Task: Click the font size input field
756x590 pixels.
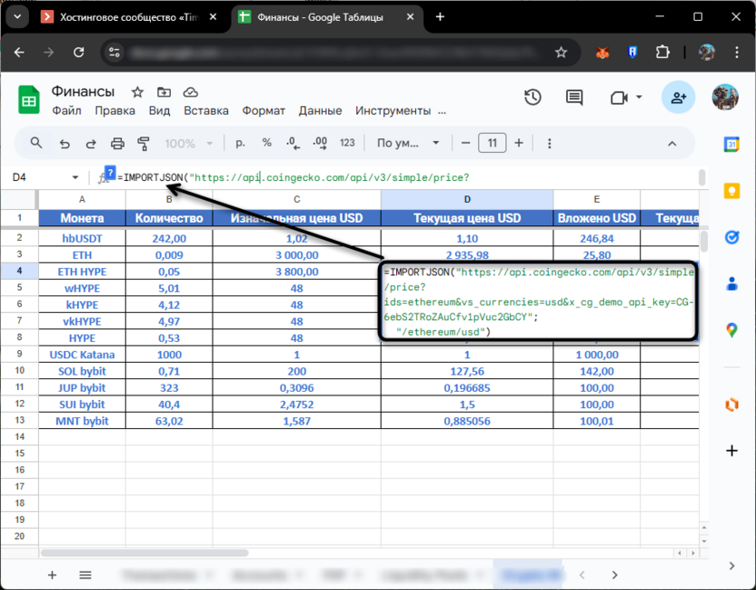Action: pyautogui.click(x=492, y=143)
